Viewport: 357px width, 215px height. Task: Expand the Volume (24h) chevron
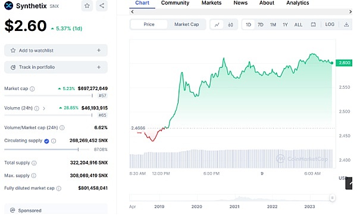click(x=44, y=108)
